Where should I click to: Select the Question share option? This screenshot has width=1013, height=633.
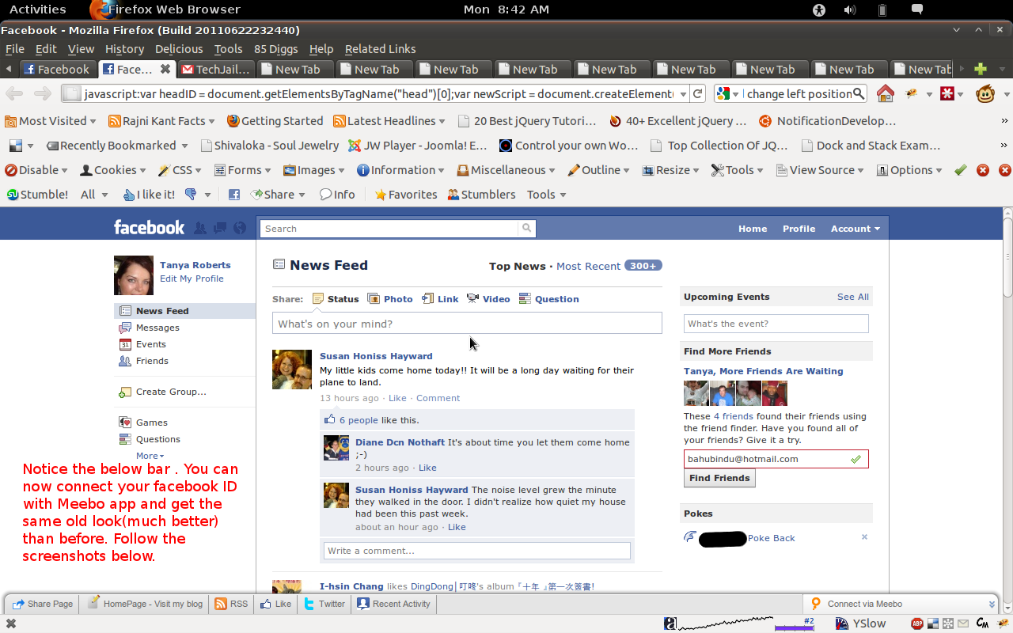pos(549,299)
